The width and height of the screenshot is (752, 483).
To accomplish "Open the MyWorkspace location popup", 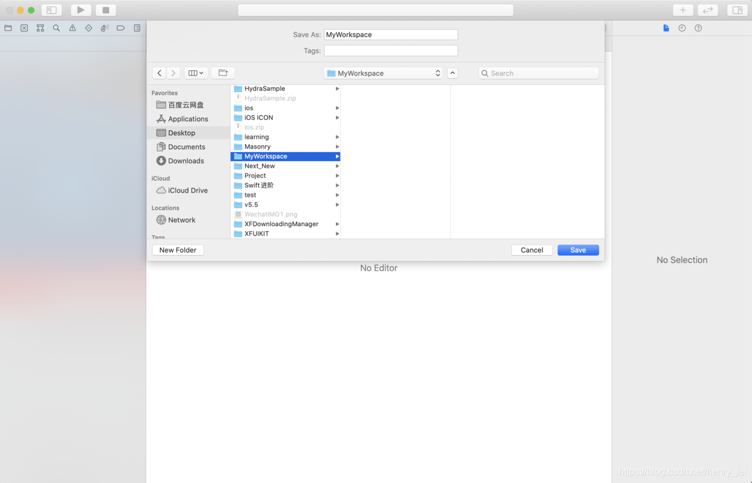I will (x=383, y=73).
